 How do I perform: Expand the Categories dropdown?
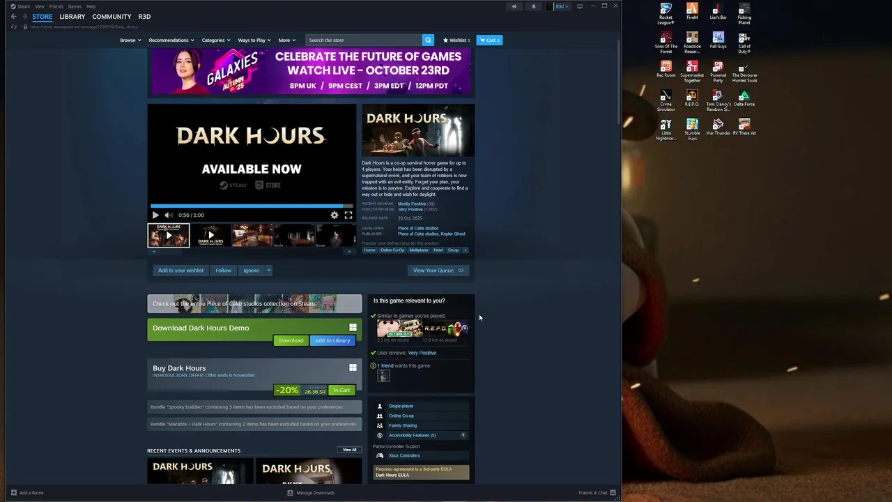pyautogui.click(x=216, y=40)
